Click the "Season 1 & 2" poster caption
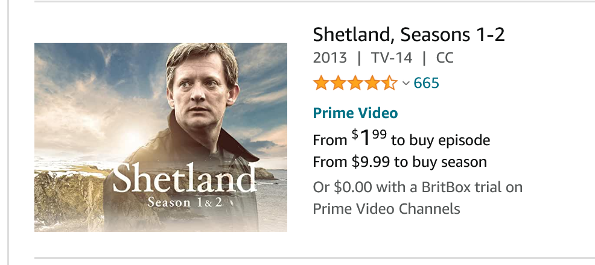Image resolution: width=595 pixels, height=265 pixels. (185, 202)
